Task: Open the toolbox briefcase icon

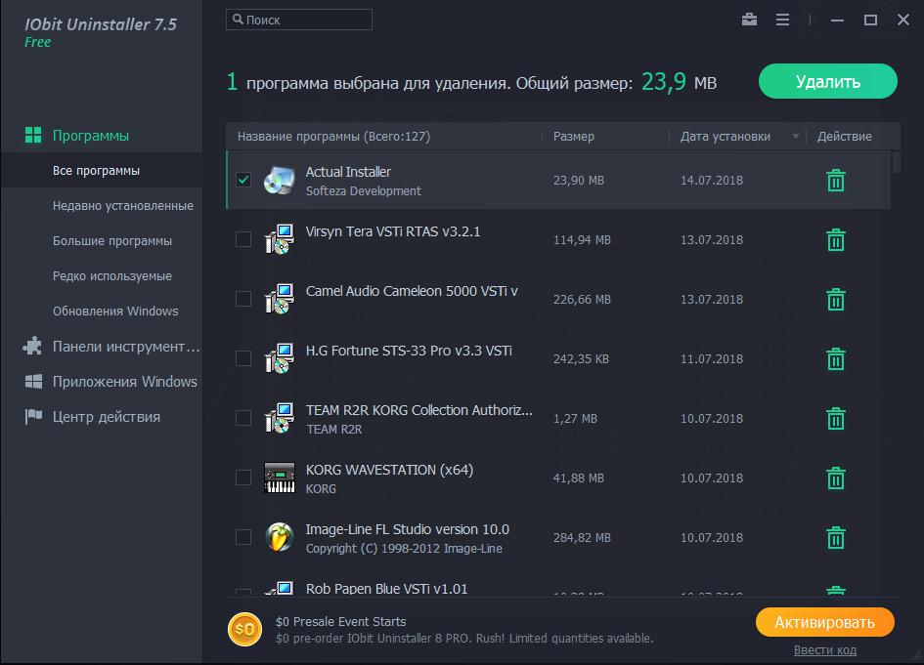Action: coord(749,20)
